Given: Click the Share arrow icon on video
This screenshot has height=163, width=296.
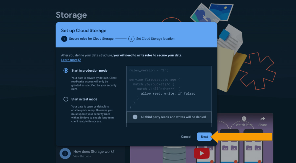Looking at the screenshot, I should 262,119.
